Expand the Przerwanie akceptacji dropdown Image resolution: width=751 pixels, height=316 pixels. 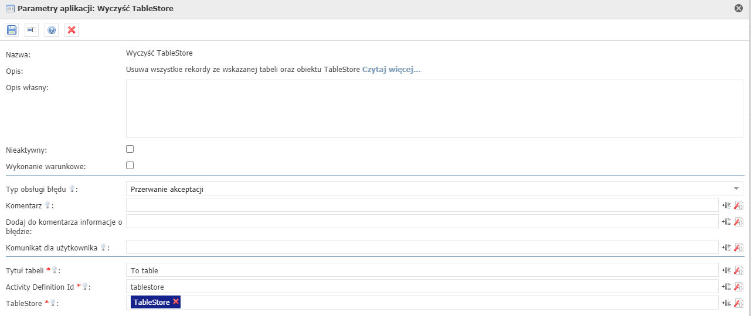coord(434,189)
